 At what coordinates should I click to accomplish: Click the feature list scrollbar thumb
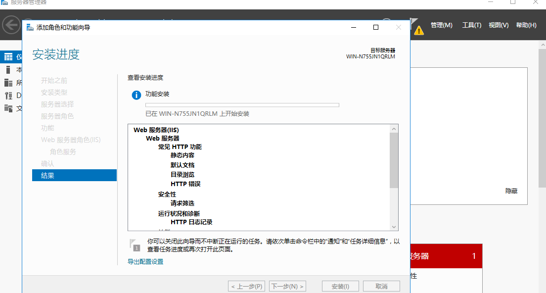(x=394, y=160)
